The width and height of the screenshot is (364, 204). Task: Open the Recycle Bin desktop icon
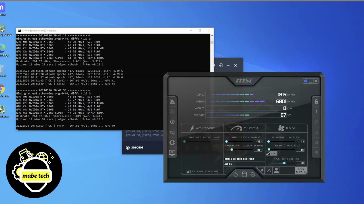click(2, 71)
